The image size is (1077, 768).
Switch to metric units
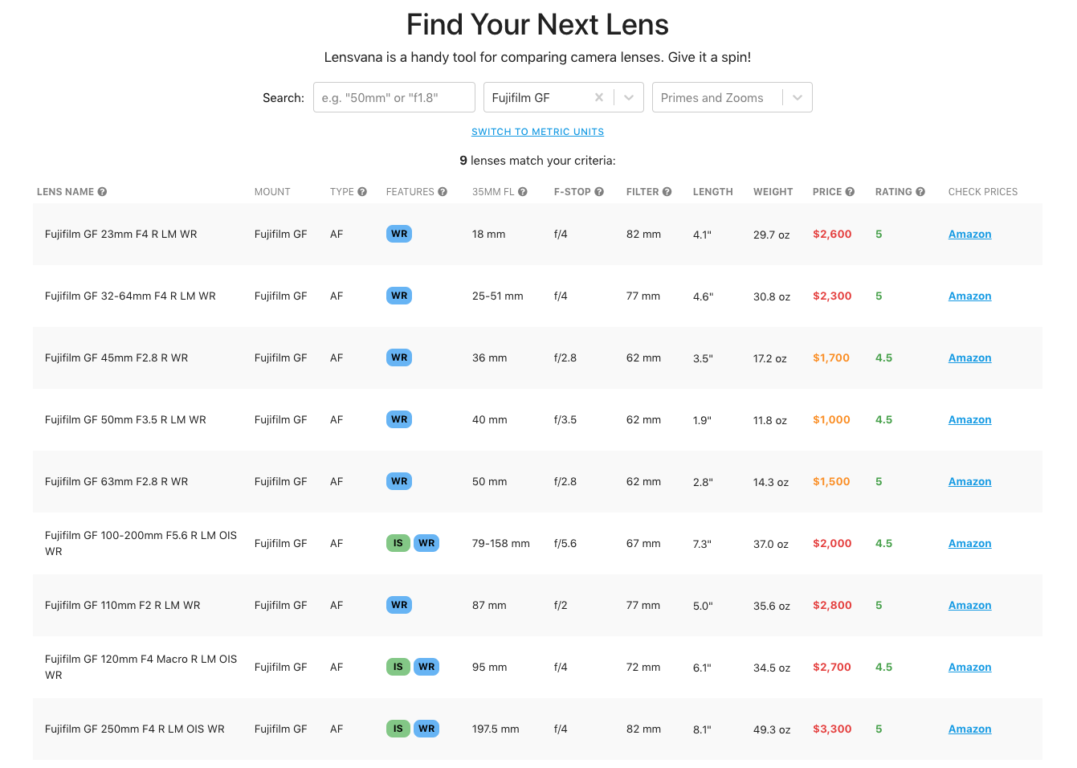[537, 132]
